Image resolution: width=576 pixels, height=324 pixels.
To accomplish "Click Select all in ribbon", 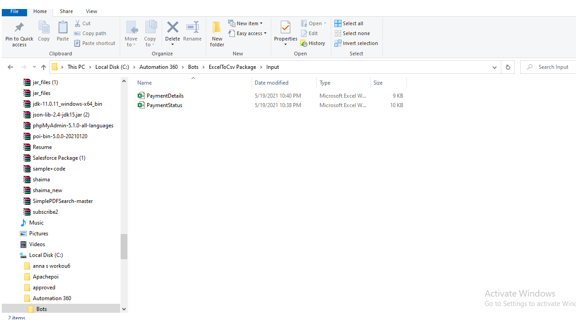I will click(x=349, y=23).
